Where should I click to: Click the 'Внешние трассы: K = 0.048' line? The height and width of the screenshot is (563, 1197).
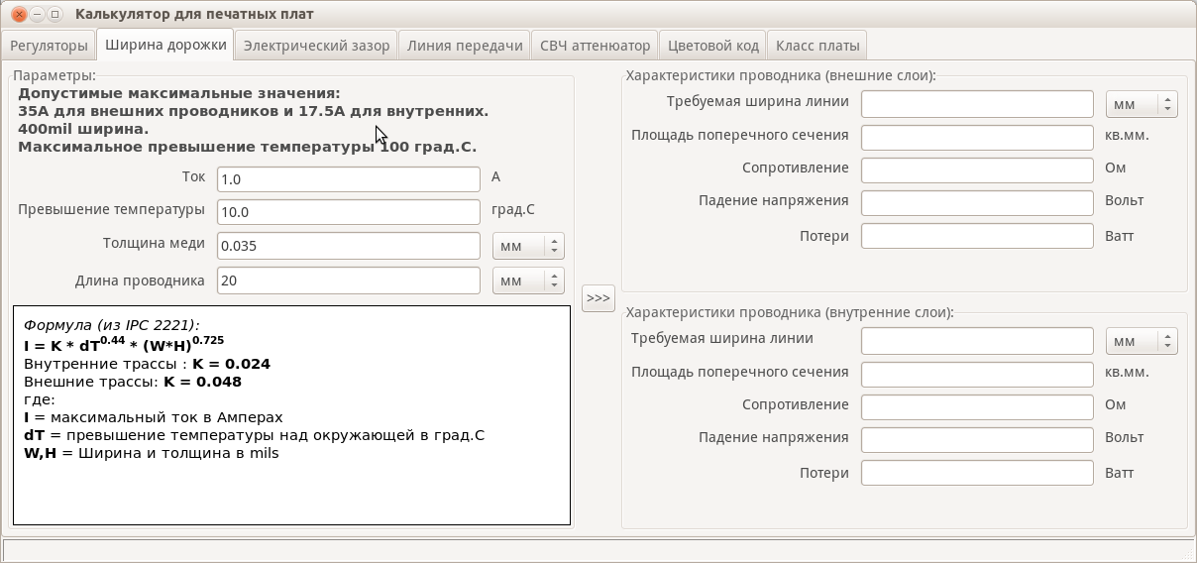133,382
